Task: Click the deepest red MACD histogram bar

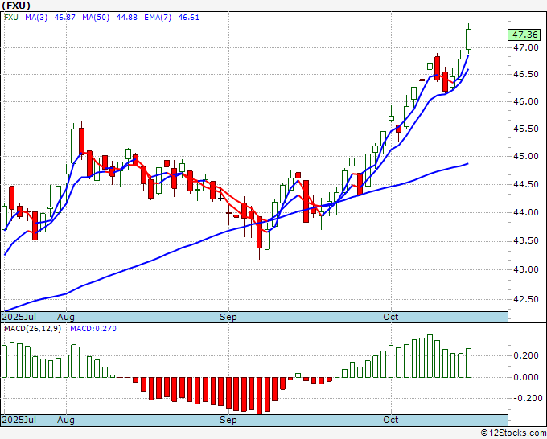Action: click(259, 396)
